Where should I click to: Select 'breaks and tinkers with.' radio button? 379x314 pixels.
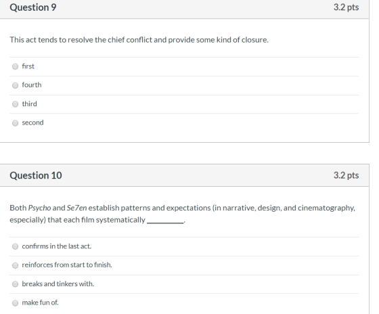(15, 284)
